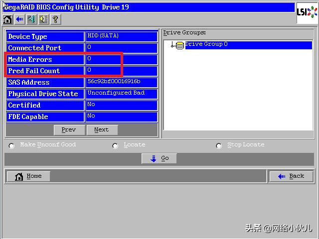Click the HDD (SATA) device type value
This screenshot has height=239, width=319.
point(103,35)
